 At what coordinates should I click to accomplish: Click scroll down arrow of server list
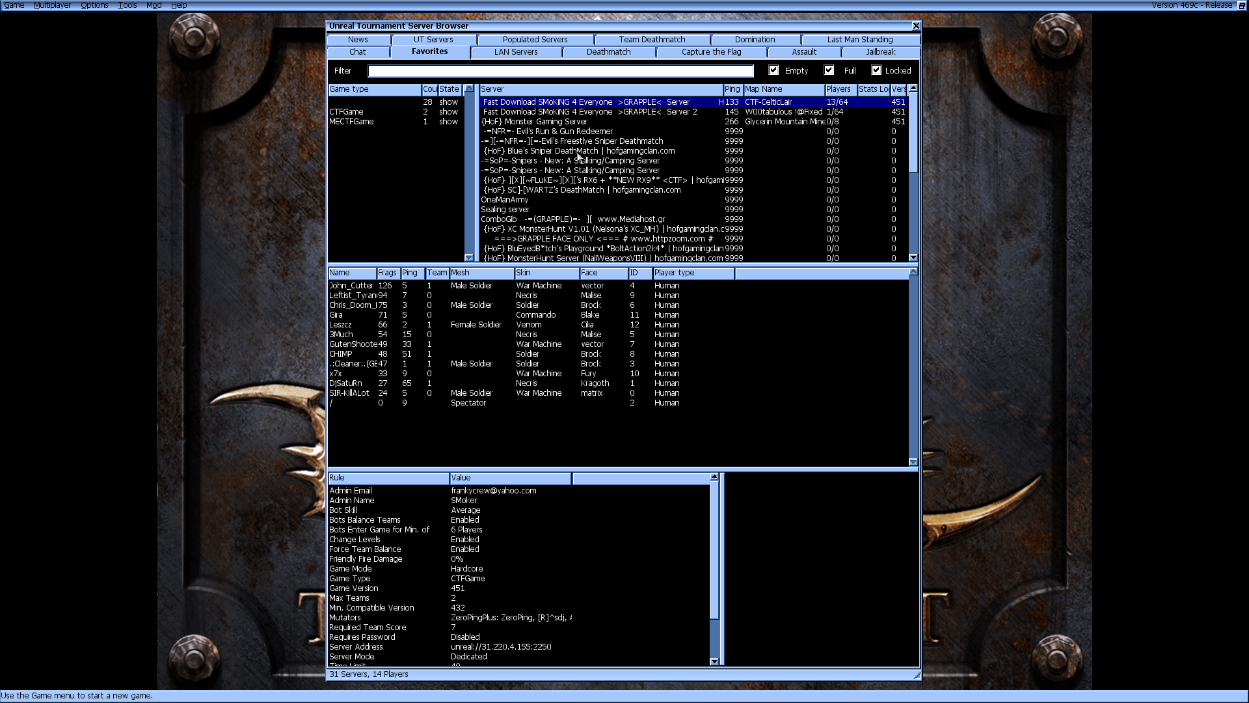913,258
